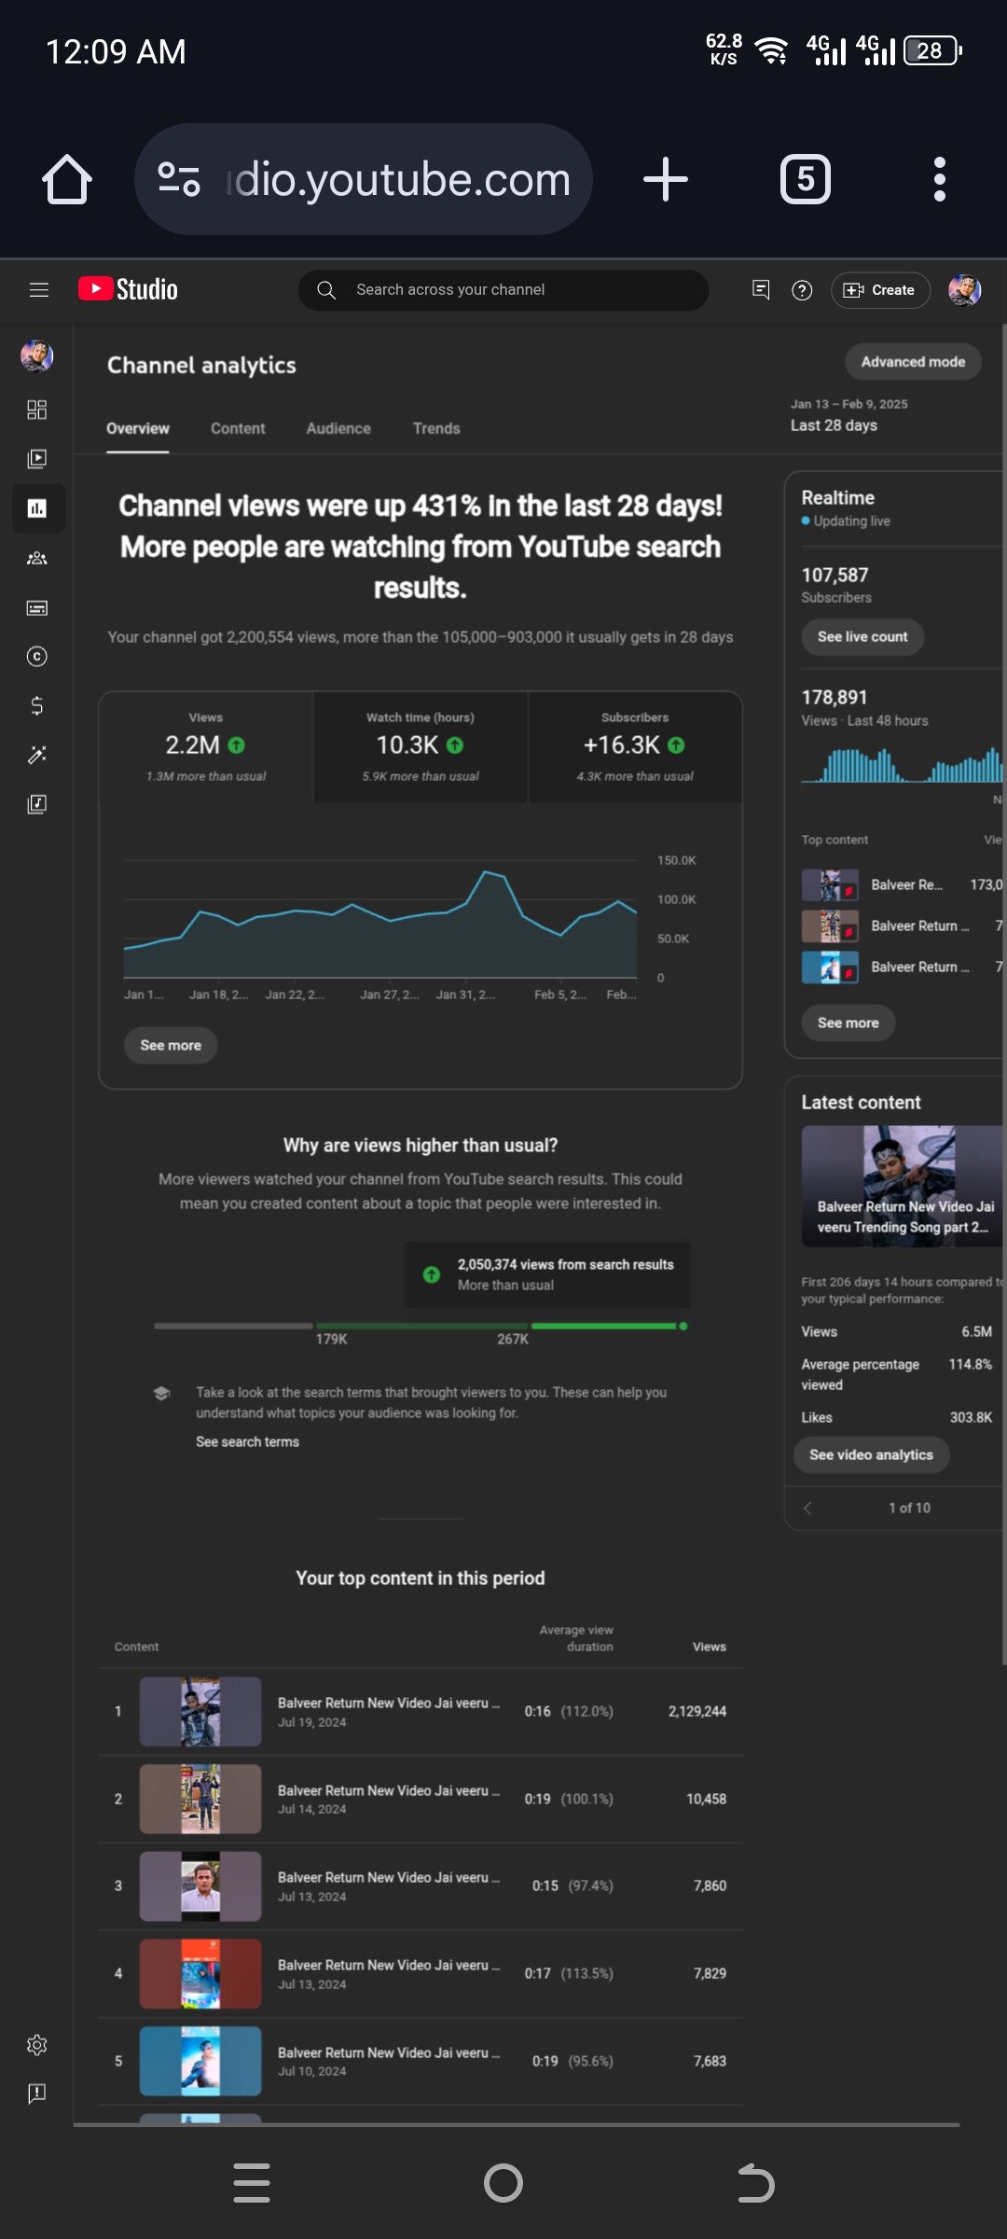Switch to the Content tab
The image size is (1007, 2239).
[238, 428]
